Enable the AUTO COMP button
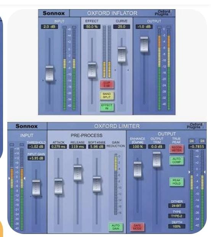The height and width of the screenshot is (237, 211). coord(176,160)
